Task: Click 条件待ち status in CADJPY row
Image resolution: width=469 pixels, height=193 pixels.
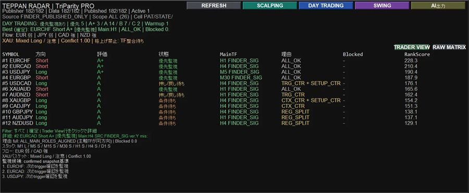Action: point(167,106)
